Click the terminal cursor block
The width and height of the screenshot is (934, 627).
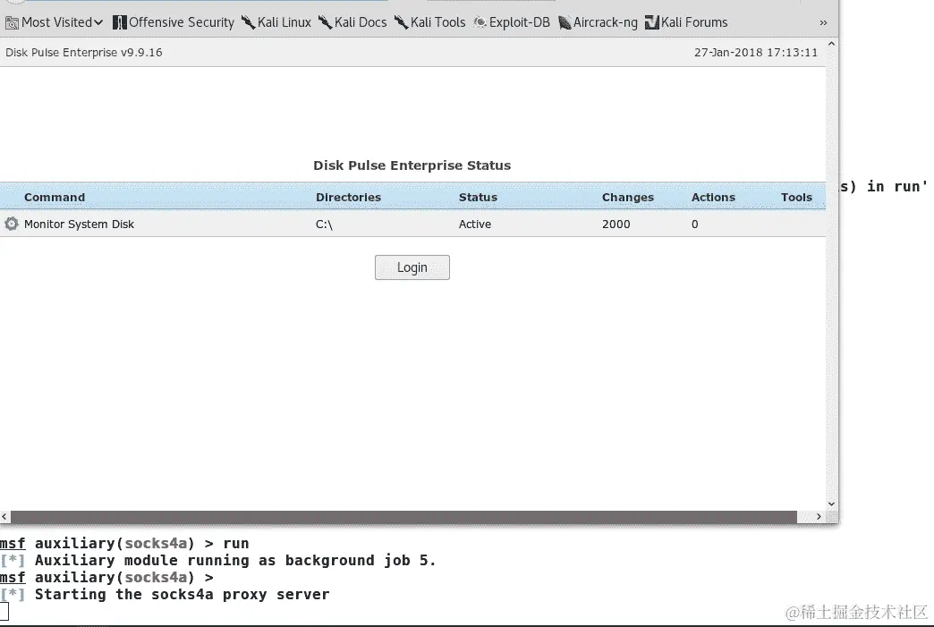pos(4,611)
